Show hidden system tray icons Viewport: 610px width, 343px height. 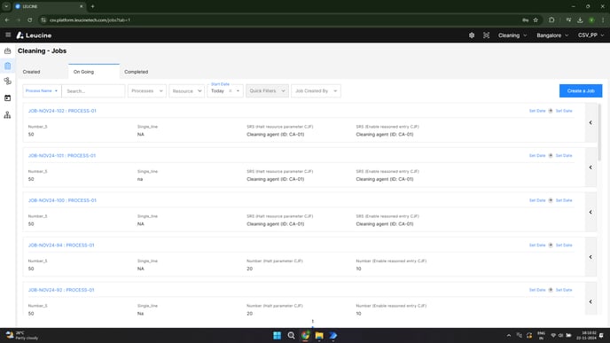(x=508, y=336)
